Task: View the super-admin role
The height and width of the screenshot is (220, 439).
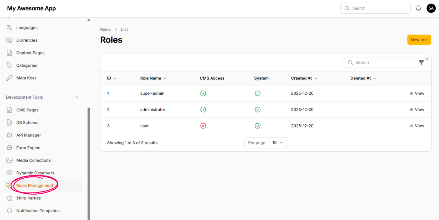Action: [417, 94]
